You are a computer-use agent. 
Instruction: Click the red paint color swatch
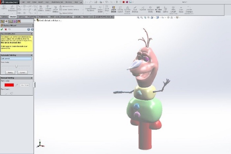click(x=9, y=85)
